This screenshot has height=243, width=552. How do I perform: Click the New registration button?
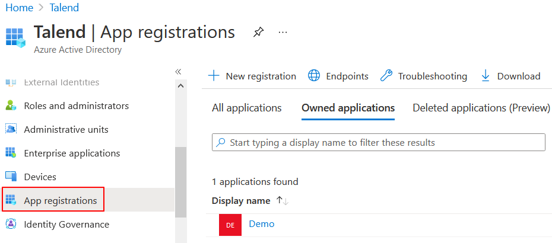point(252,76)
